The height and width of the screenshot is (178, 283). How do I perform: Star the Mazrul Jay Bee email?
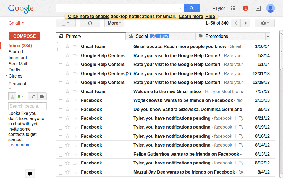click(67, 172)
